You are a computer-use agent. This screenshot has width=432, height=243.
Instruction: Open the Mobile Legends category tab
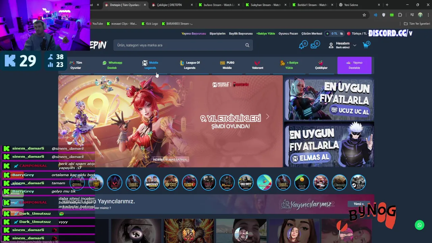click(150, 65)
